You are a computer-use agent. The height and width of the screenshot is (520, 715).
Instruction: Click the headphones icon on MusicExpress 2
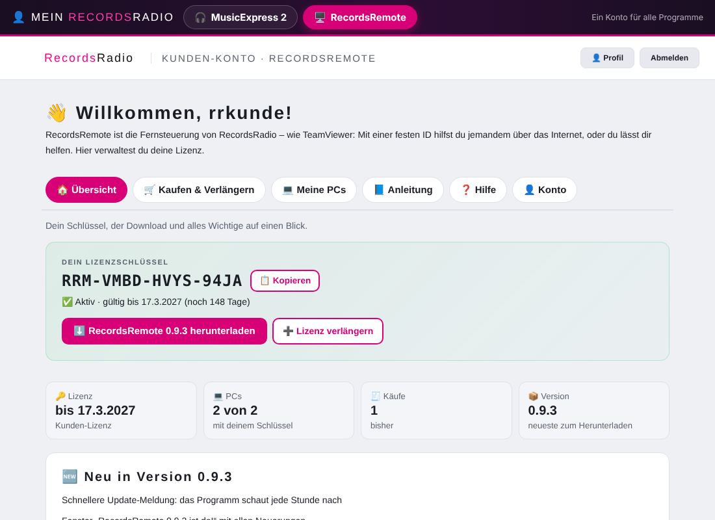(x=200, y=18)
